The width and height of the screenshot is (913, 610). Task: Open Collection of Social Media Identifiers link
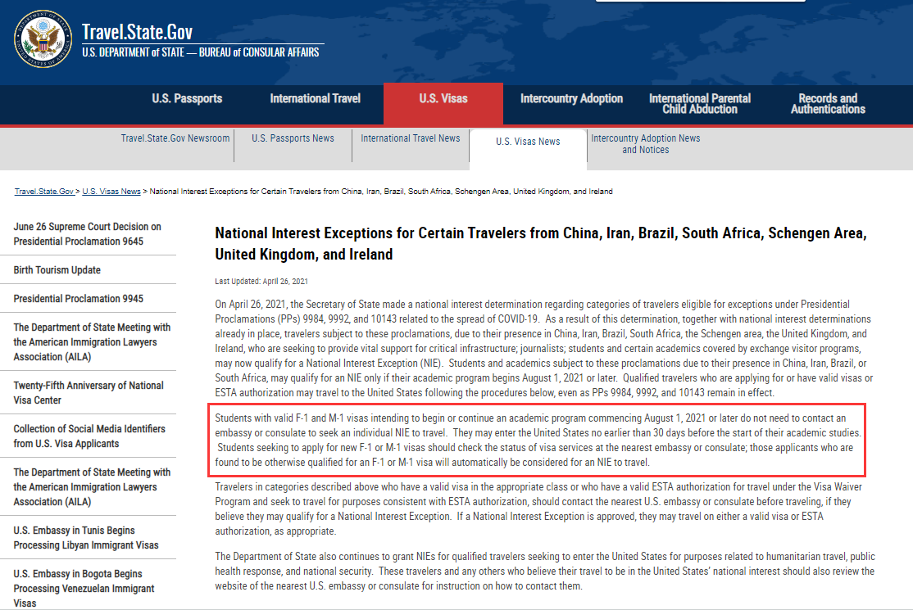(x=89, y=436)
